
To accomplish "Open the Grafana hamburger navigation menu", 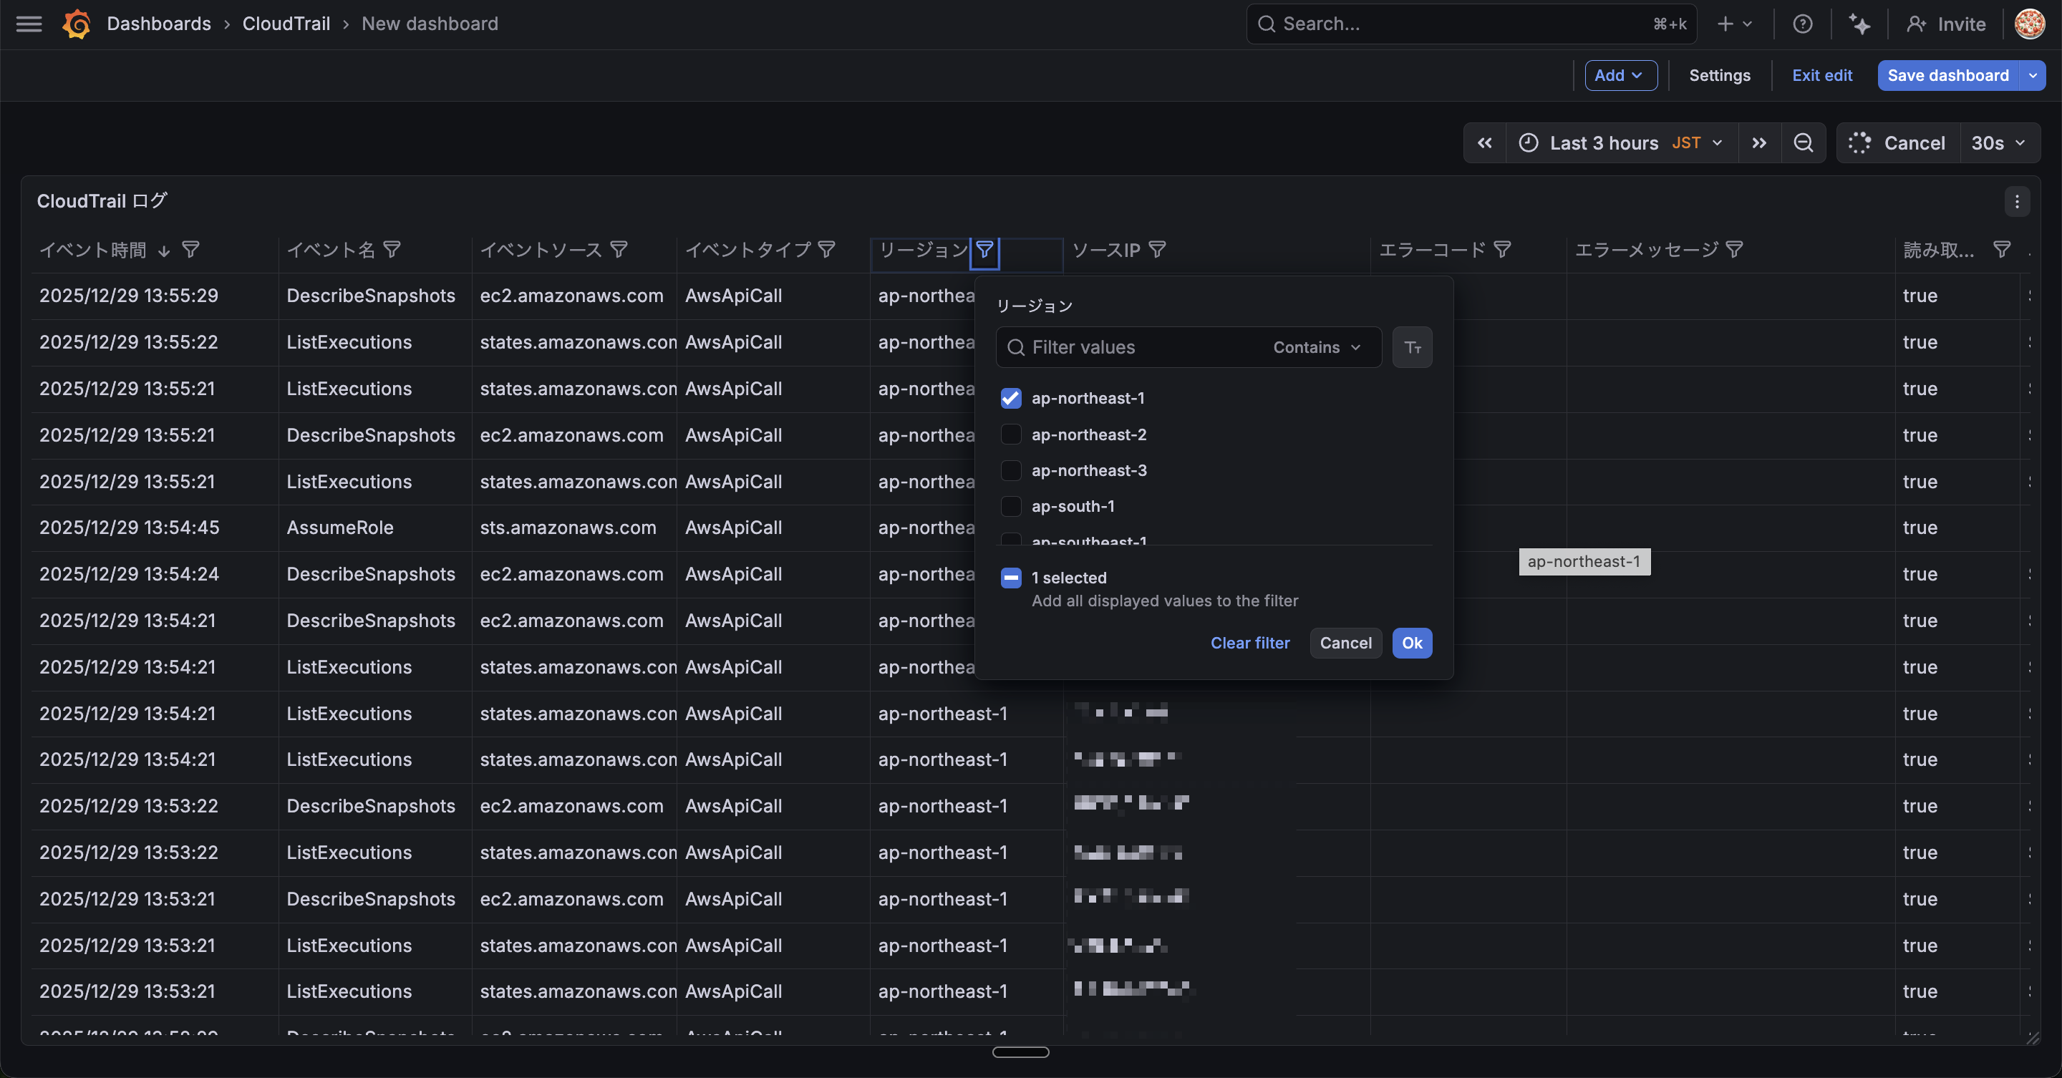I will (x=29, y=24).
